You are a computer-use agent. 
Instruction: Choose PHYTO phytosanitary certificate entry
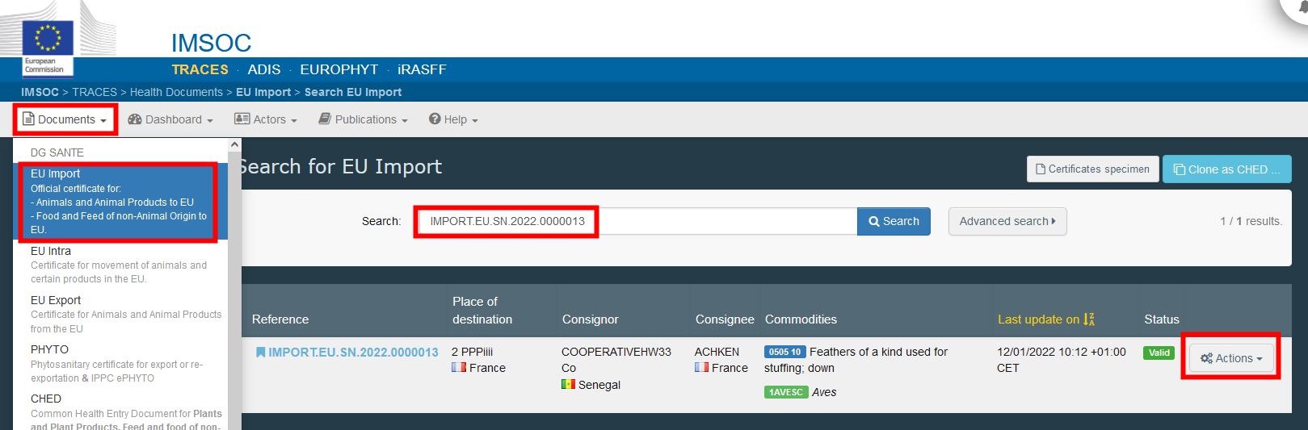[x=121, y=363]
